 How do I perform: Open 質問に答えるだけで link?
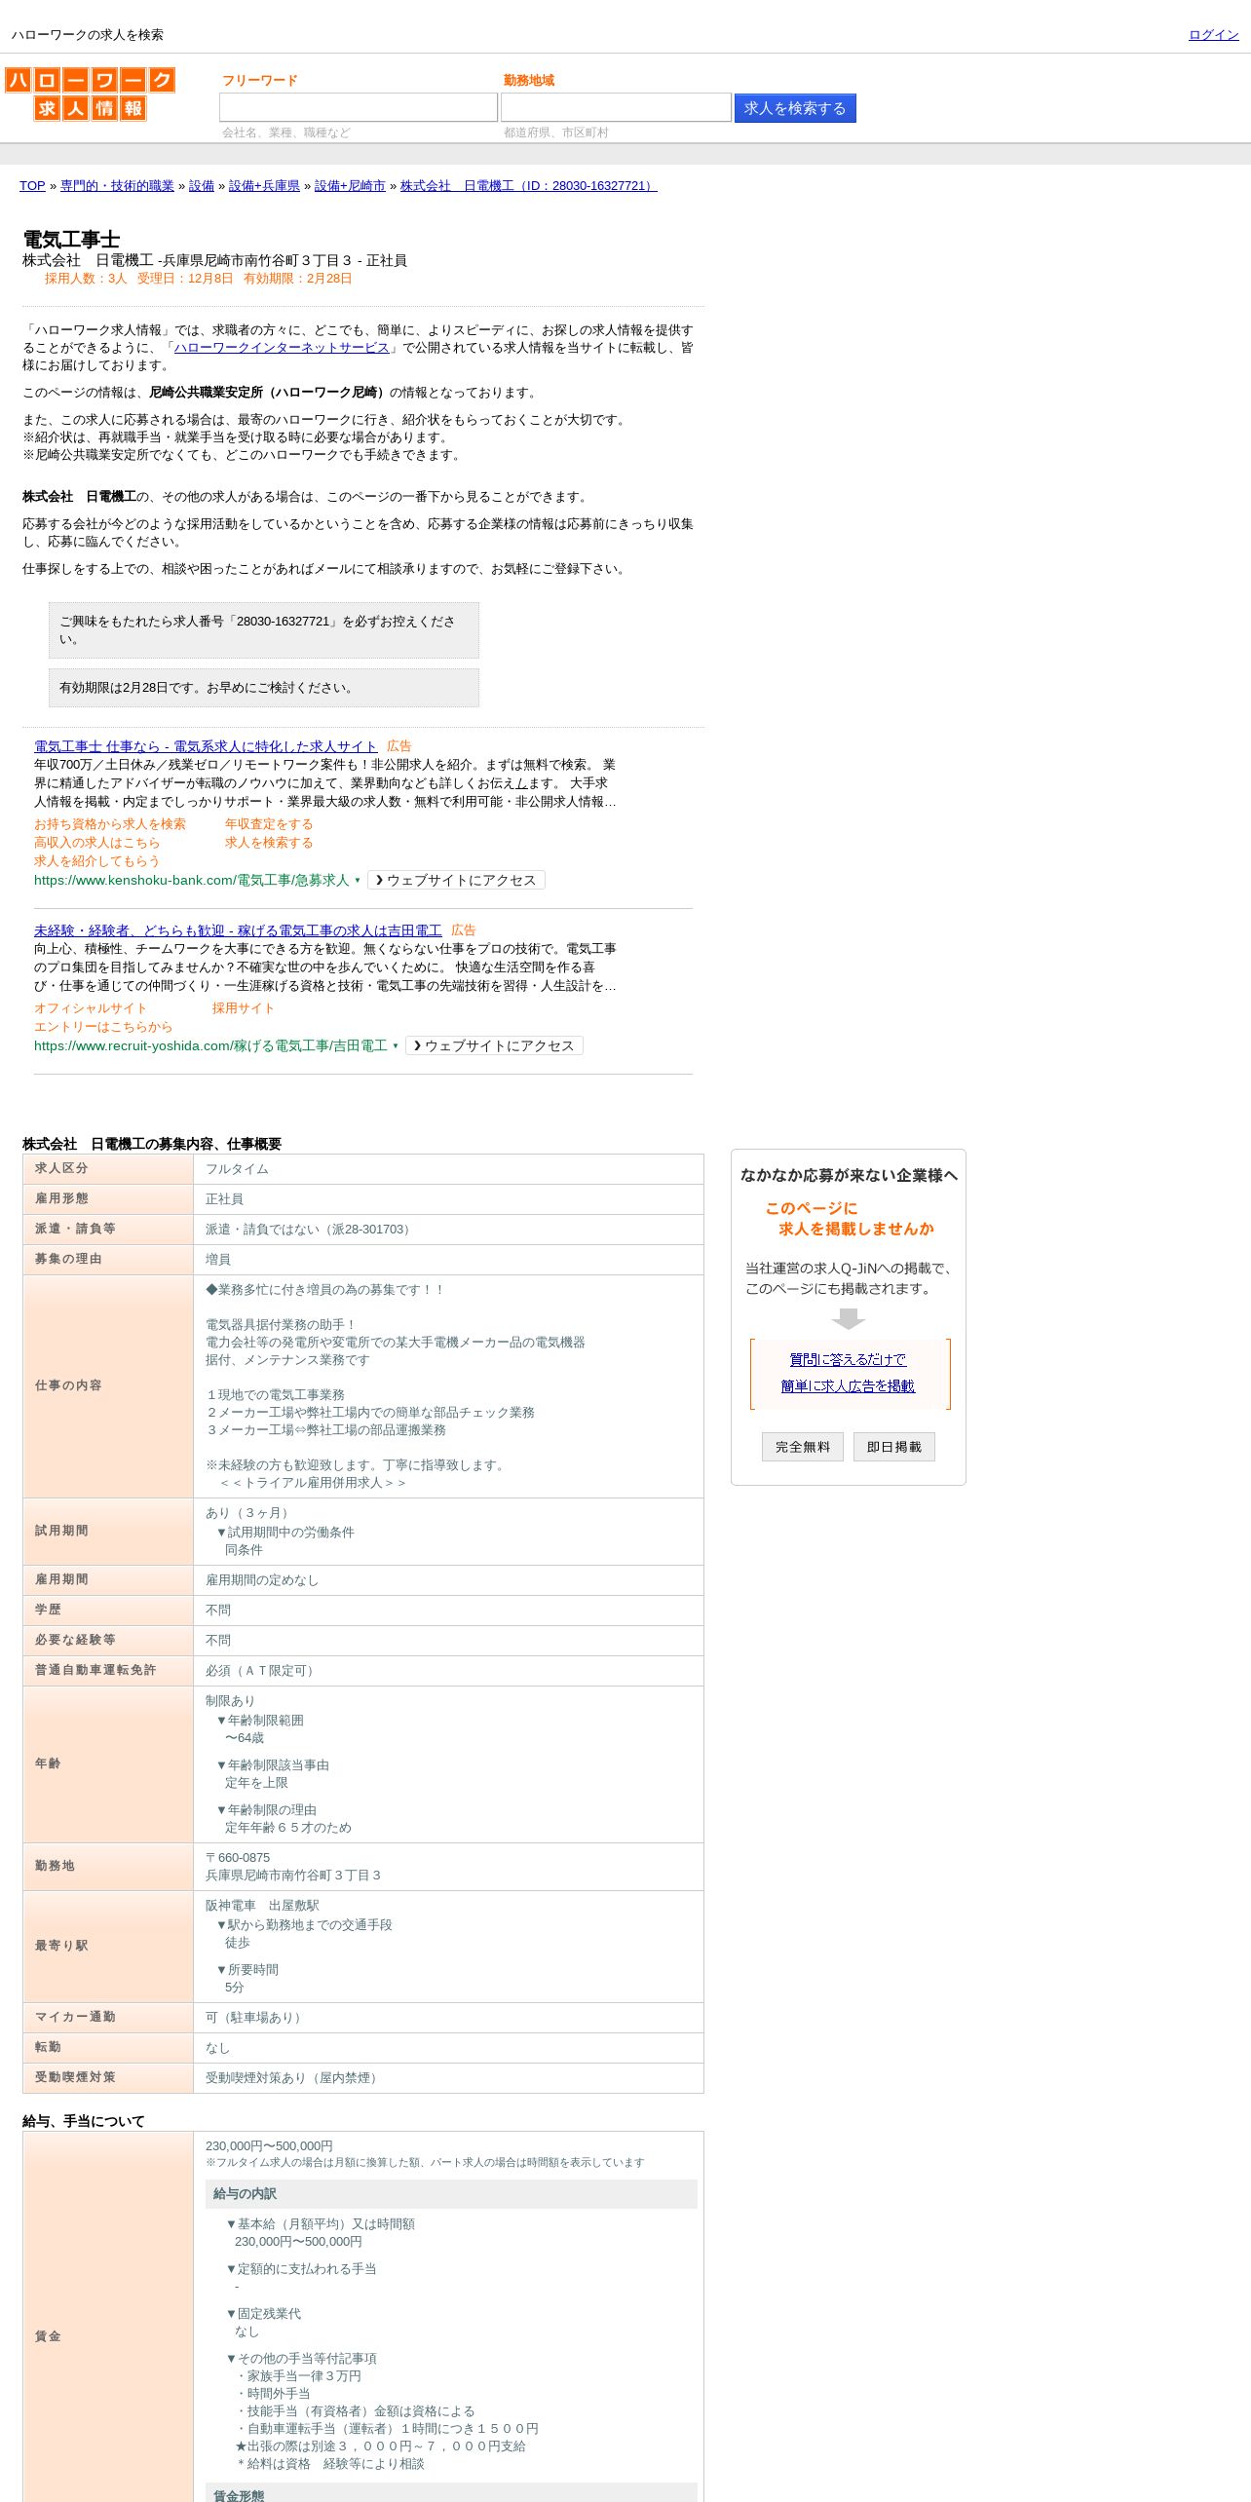(848, 1360)
